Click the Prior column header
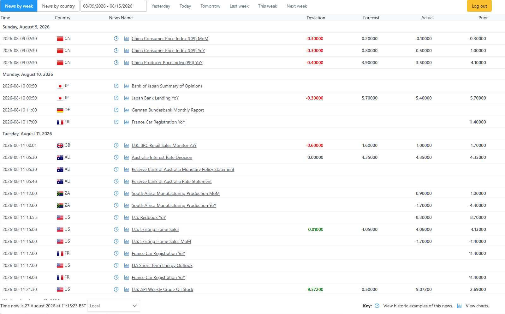 483,18
